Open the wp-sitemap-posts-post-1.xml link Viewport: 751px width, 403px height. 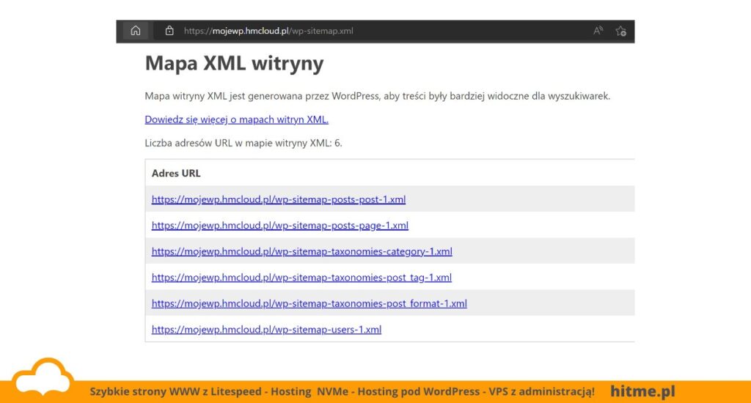(x=278, y=199)
